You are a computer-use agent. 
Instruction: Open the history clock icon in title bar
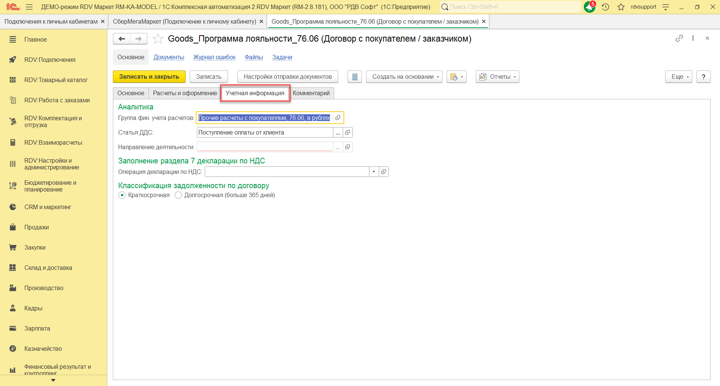605,7
